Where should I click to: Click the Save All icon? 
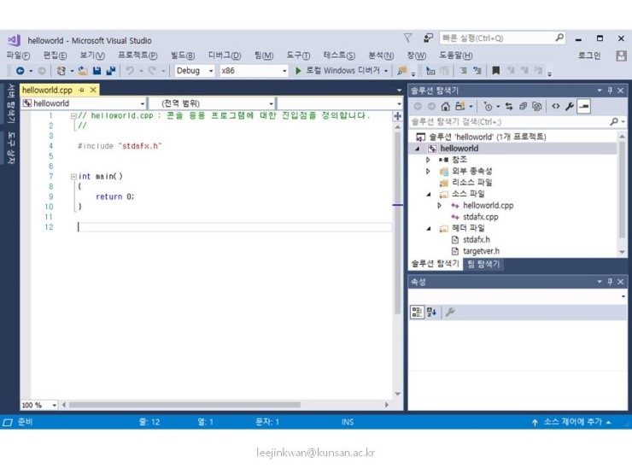[x=111, y=71]
